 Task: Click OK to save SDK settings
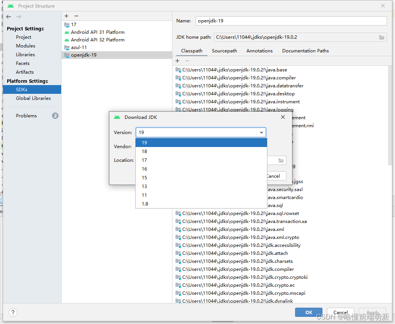(308, 312)
